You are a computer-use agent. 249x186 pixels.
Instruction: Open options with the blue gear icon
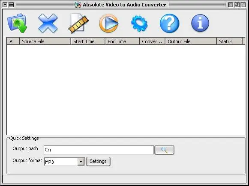point(139,24)
